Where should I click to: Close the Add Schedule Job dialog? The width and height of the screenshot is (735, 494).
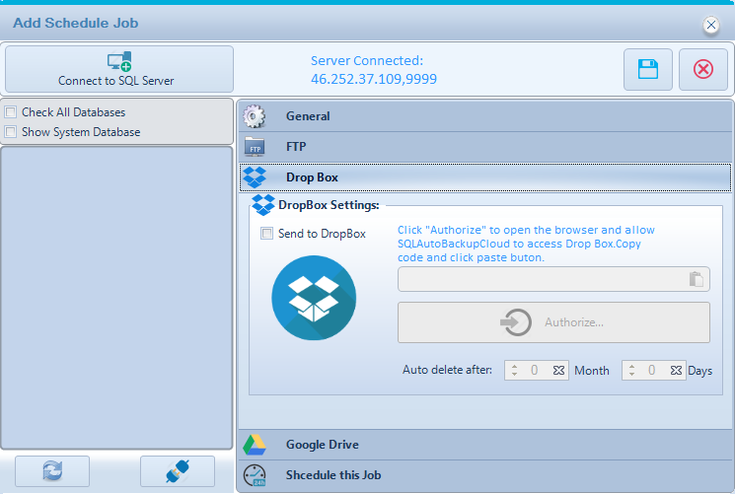point(711,25)
